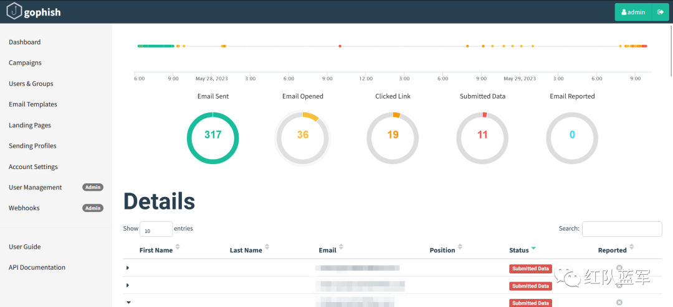673x307 pixels.
Task: Open the admin user button
Action: (633, 12)
